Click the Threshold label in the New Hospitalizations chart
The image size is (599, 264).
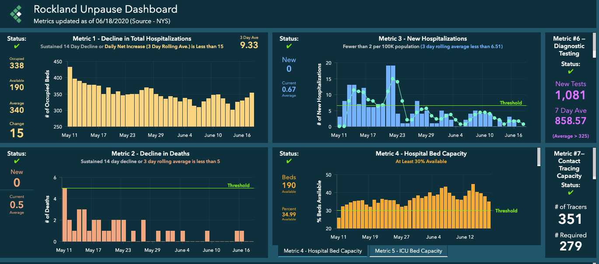click(x=511, y=103)
